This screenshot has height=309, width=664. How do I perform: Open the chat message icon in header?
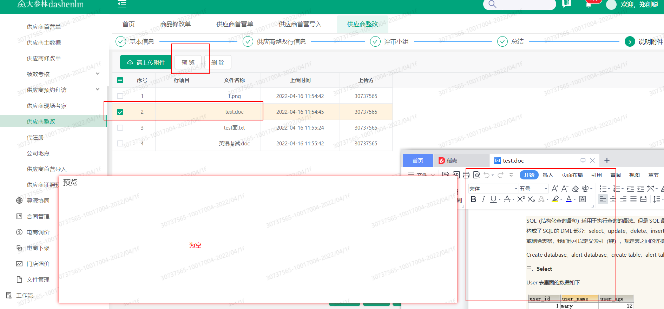(x=566, y=4)
